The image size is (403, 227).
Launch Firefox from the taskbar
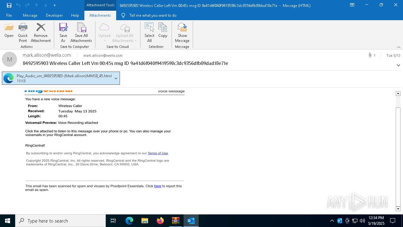pyautogui.click(x=160, y=221)
